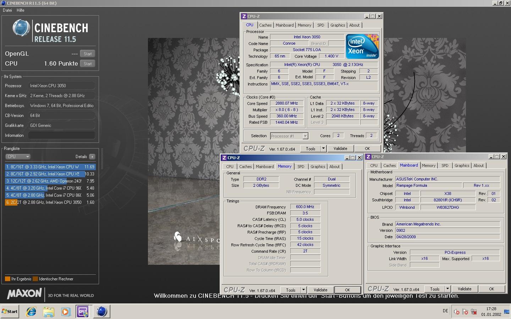Click OK in Memory CPU-Z window
Viewport: 511px width, 319px height.
[x=347, y=290]
